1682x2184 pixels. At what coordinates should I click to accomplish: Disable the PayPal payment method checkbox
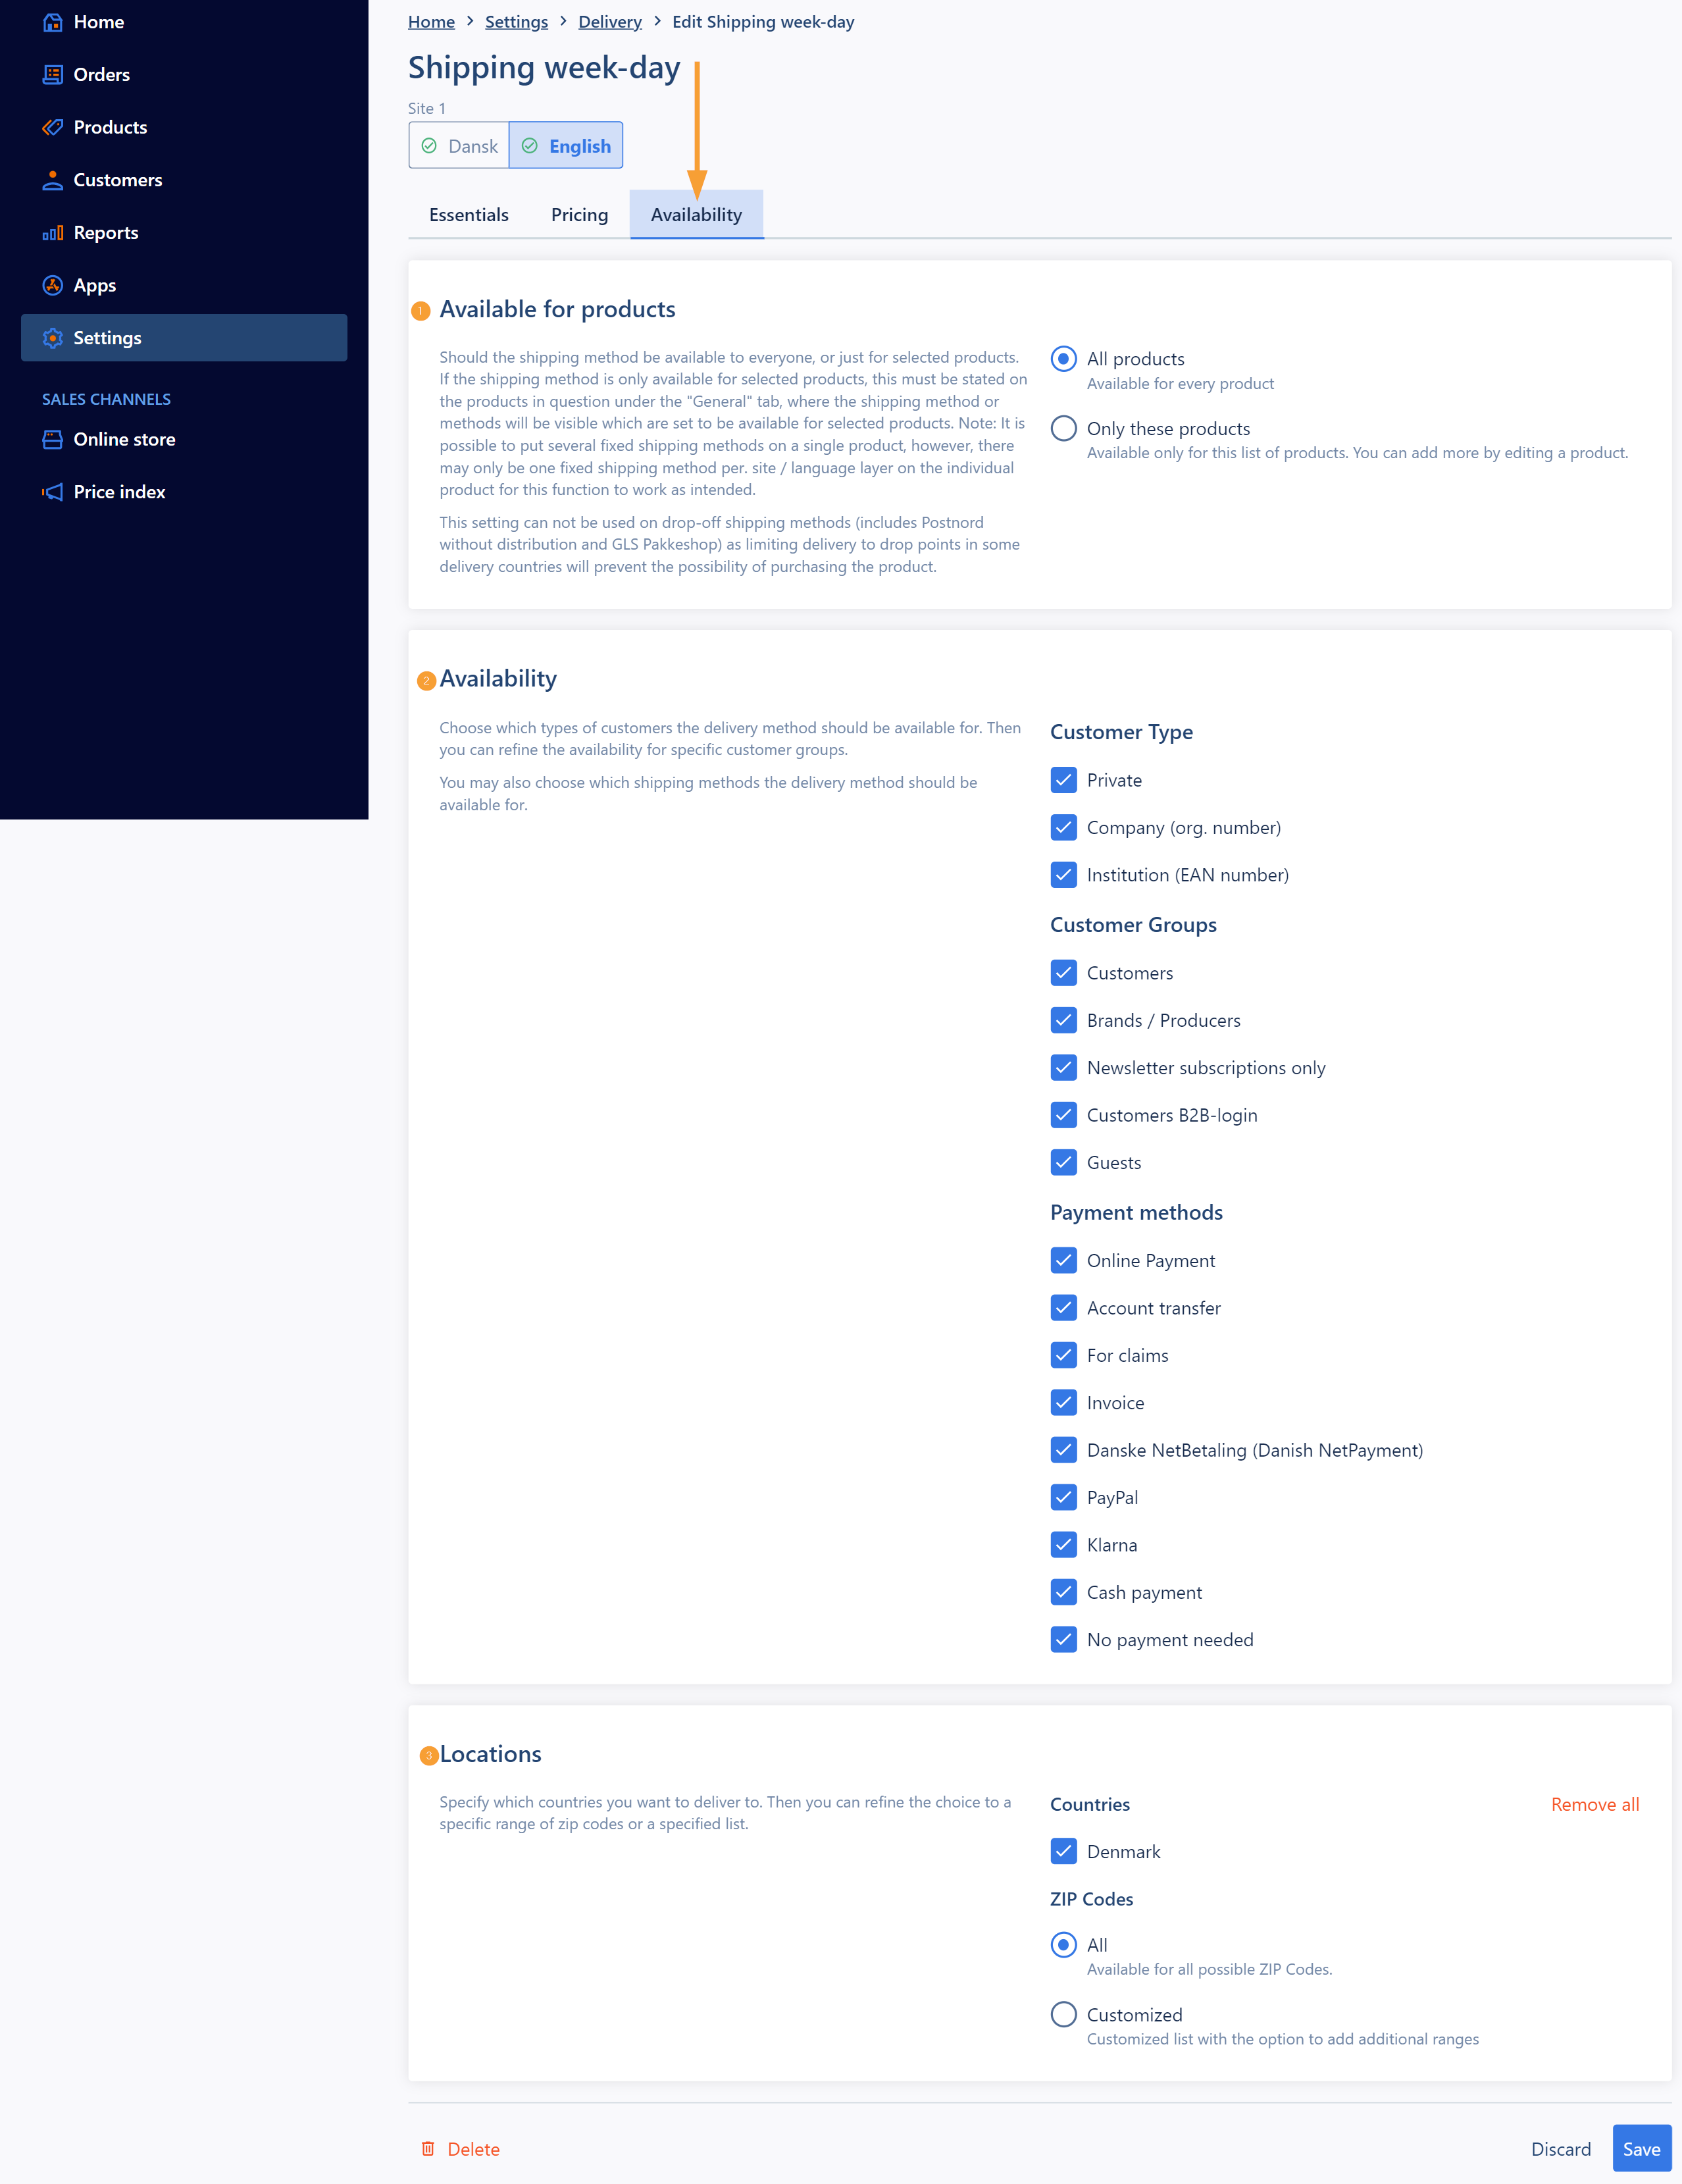click(x=1063, y=1497)
